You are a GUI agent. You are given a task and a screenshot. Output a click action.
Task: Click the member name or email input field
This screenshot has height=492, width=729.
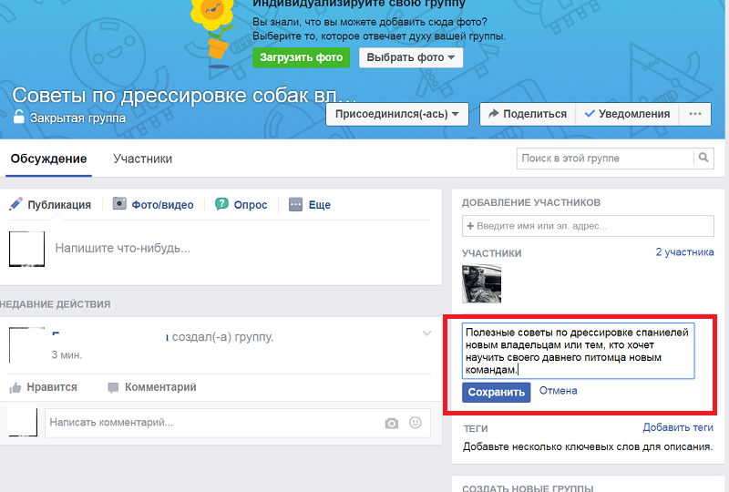coord(588,226)
